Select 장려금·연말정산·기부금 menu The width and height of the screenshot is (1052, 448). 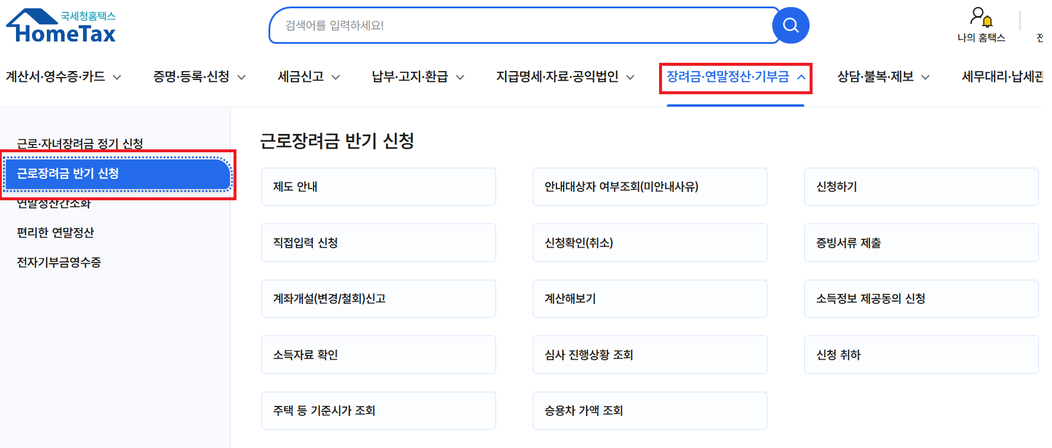tap(728, 76)
